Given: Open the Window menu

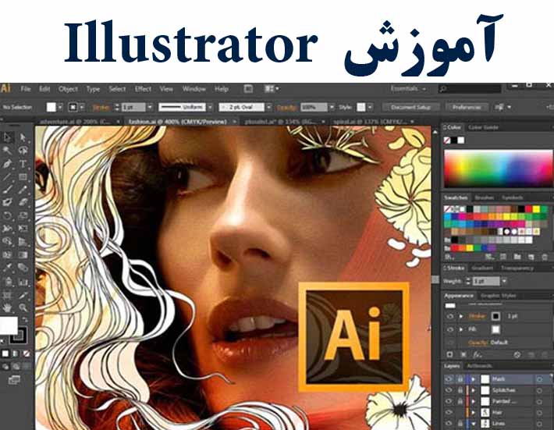Looking at the screenshot, I should coord(194,89).
